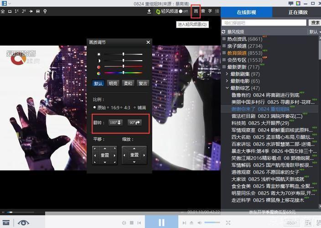Select the 16:9 aspect ratio option
Image resolution: width=321 pixels, height=228 pixels.
114,108
